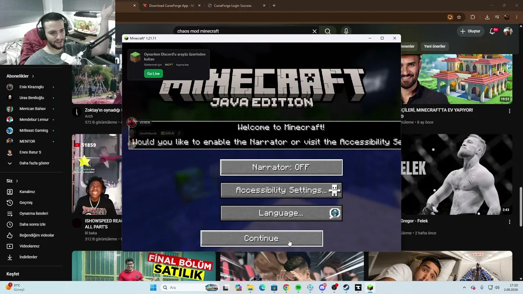The width and height of the screenshot is (523, 294).
Task: Open the Gregor - Felek video thumbnail
Action: [456, 174]
